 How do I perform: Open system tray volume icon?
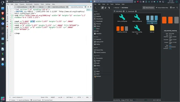click(155, 2)
